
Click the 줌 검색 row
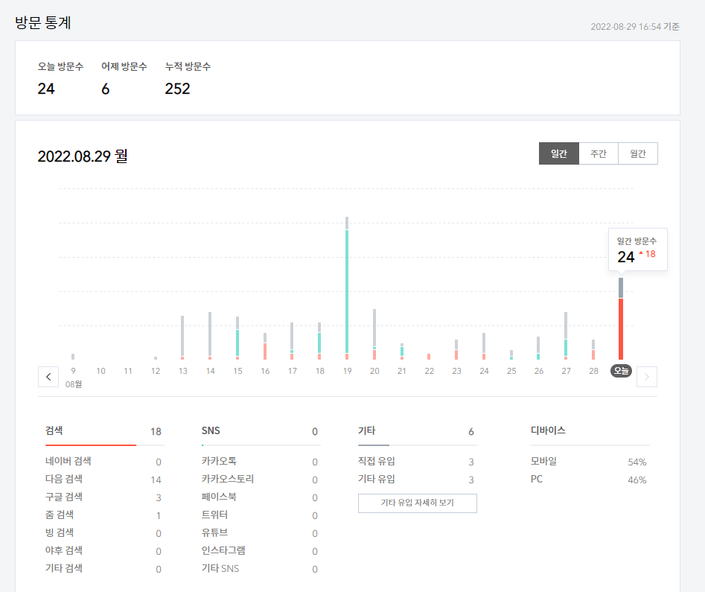click(x=104, y=515)
